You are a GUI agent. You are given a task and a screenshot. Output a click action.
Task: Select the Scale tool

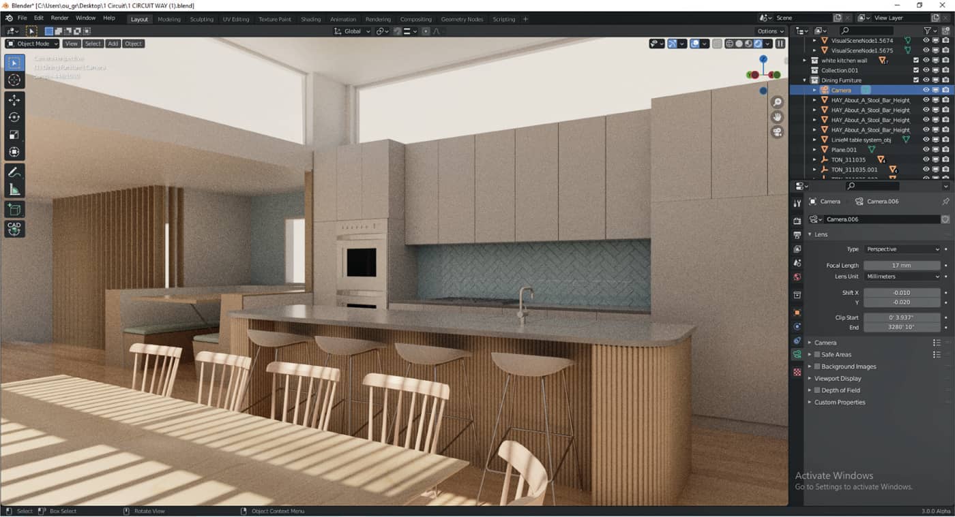coord(14,135)
